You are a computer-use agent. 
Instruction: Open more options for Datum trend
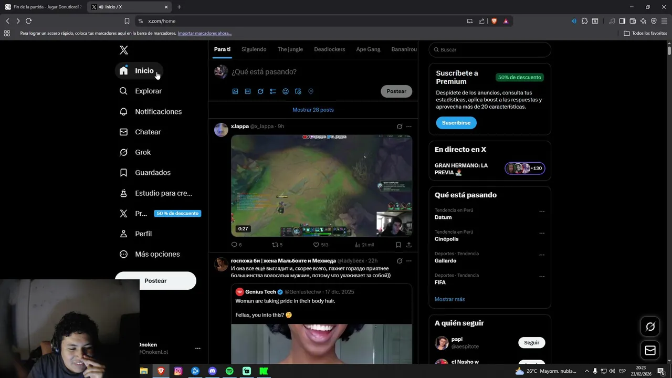pyautogui.click(x=542, y=212)
